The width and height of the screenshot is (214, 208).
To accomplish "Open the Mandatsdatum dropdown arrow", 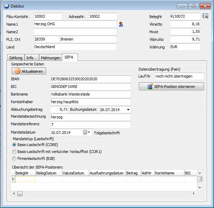I will (89, 132).
